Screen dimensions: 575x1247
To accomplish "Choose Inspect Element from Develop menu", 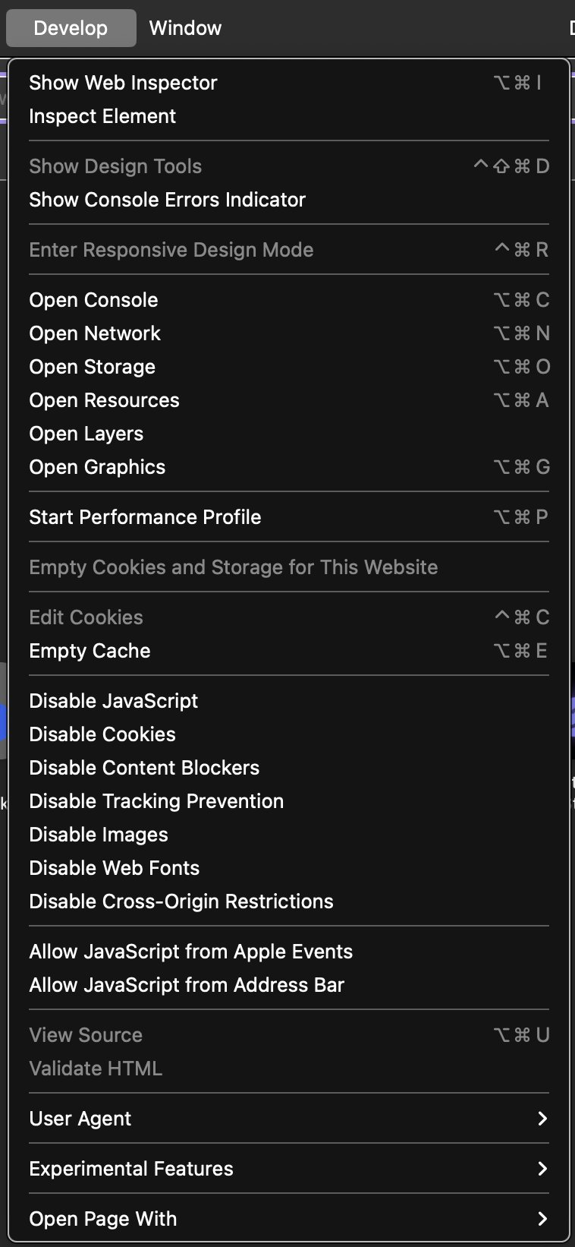I will 102,116.
